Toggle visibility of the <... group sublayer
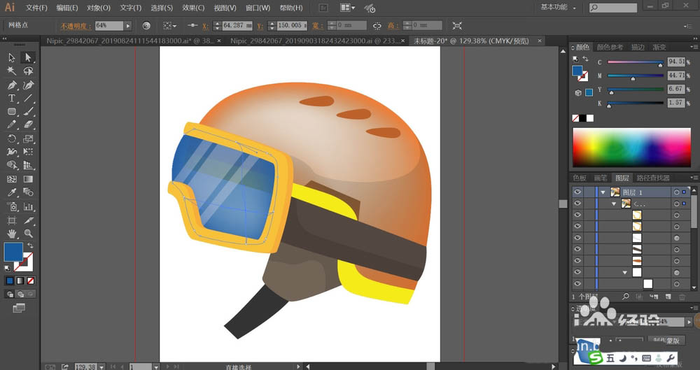This screenshot has width=700, height=370. coord(577,204)
